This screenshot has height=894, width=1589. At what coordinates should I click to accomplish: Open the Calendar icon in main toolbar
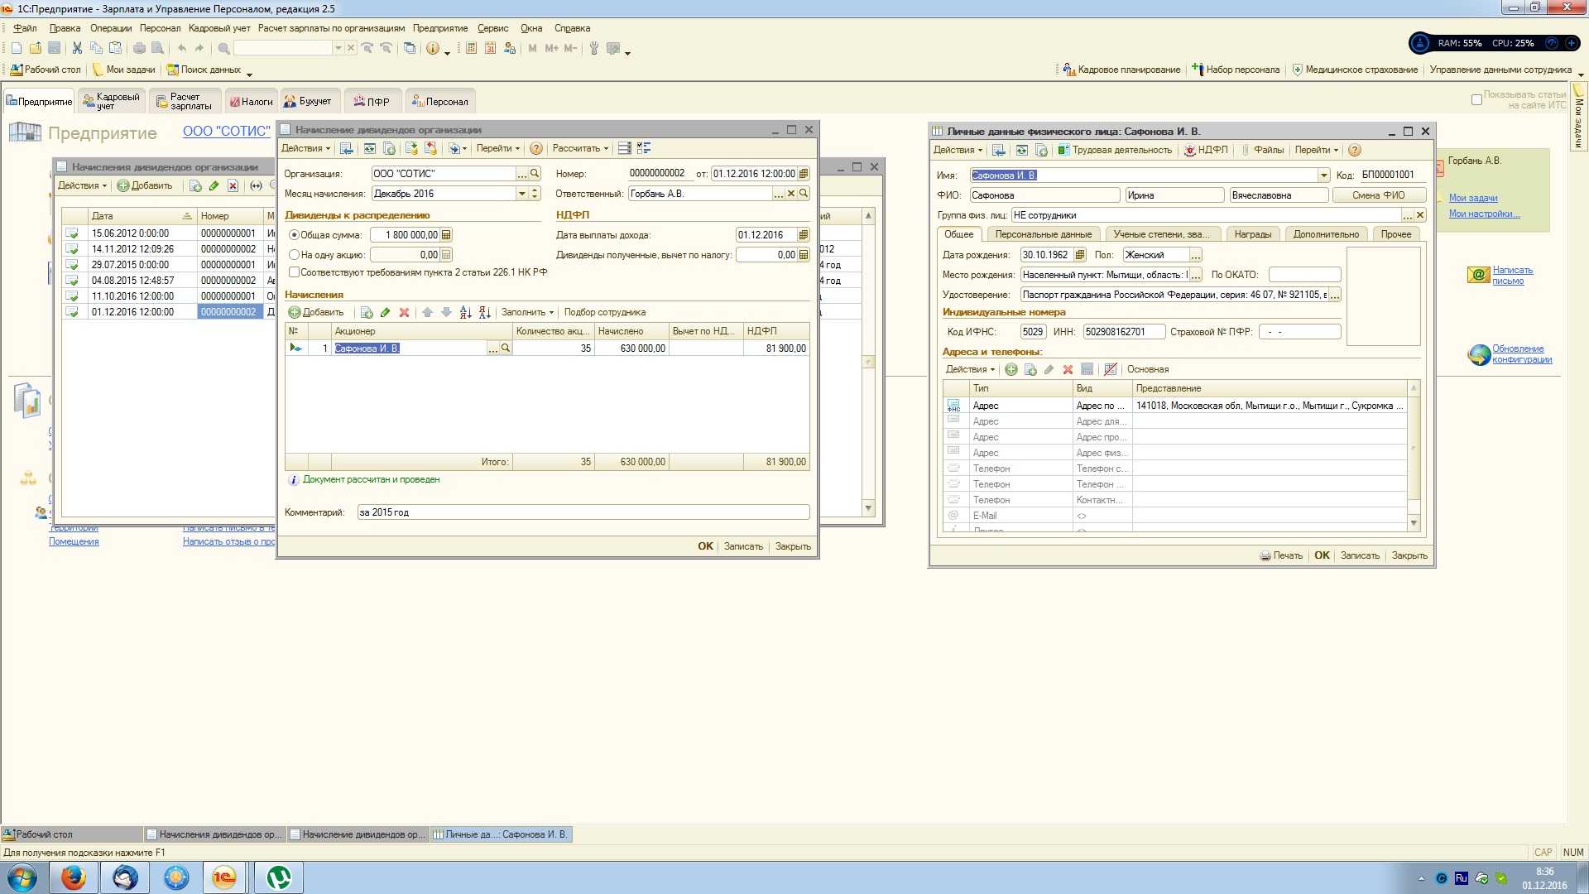(x=490, y=48)
